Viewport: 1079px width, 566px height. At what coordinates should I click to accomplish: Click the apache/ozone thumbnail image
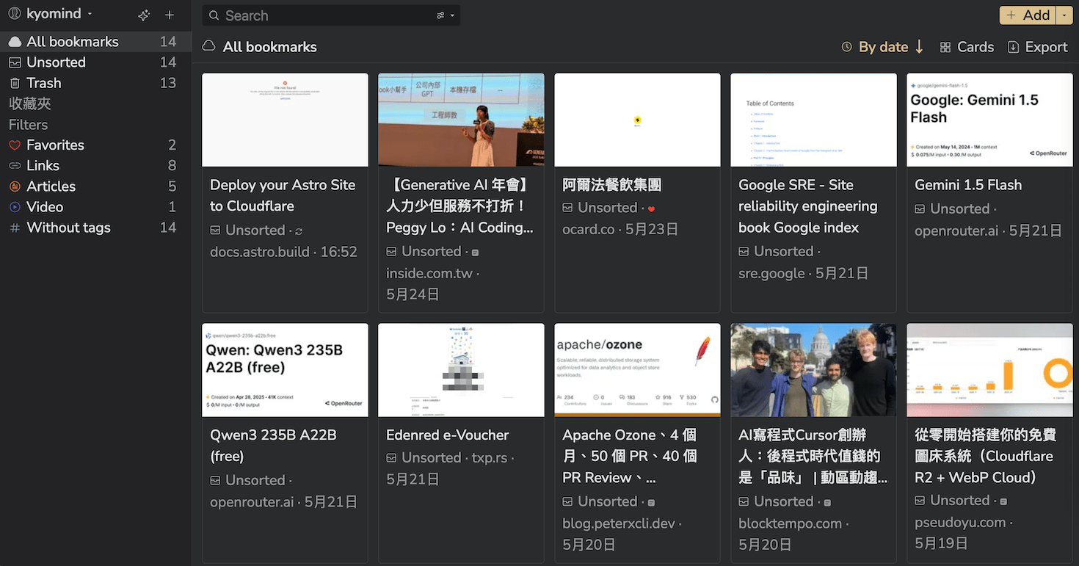click(x=637, y=370)
